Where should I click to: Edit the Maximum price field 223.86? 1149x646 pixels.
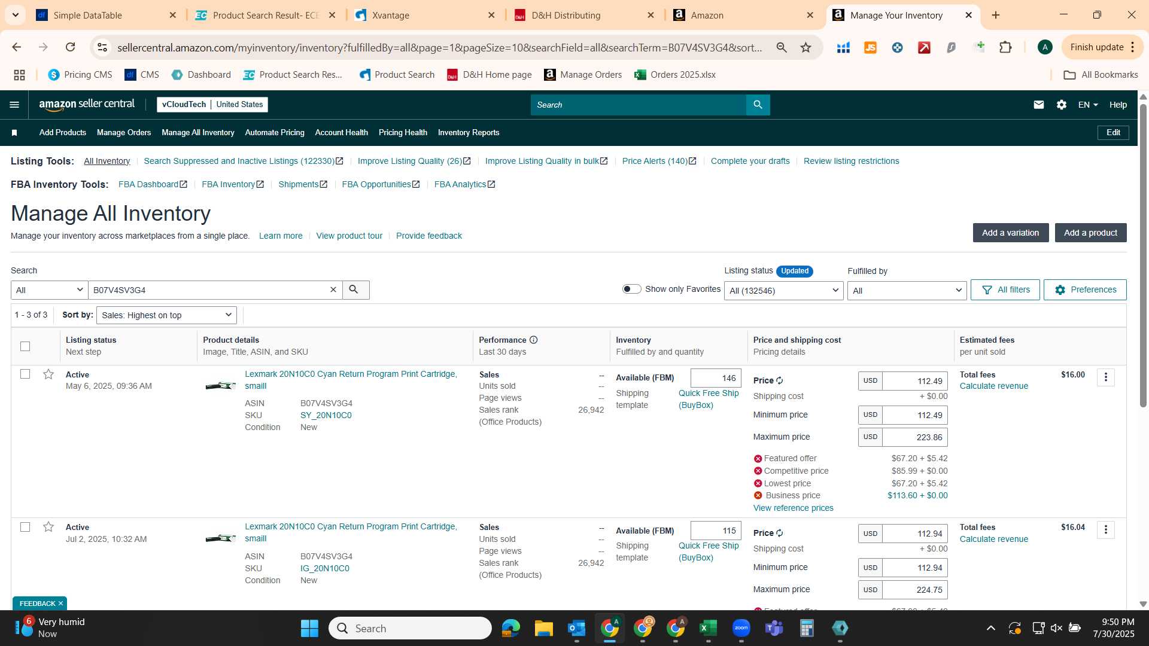(914, 437)
